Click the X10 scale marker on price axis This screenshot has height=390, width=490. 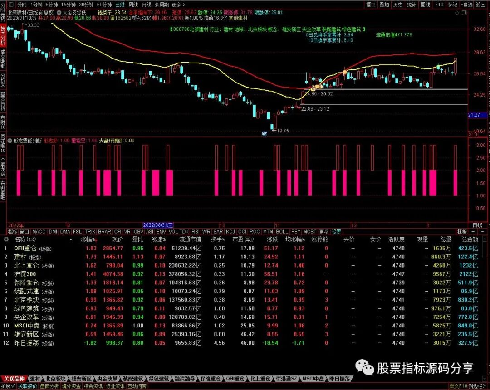click(x=473, y=134)
